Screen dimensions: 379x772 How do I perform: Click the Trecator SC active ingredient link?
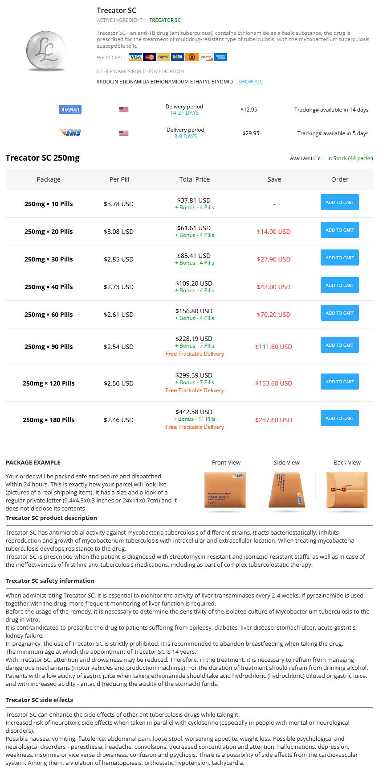165,20
